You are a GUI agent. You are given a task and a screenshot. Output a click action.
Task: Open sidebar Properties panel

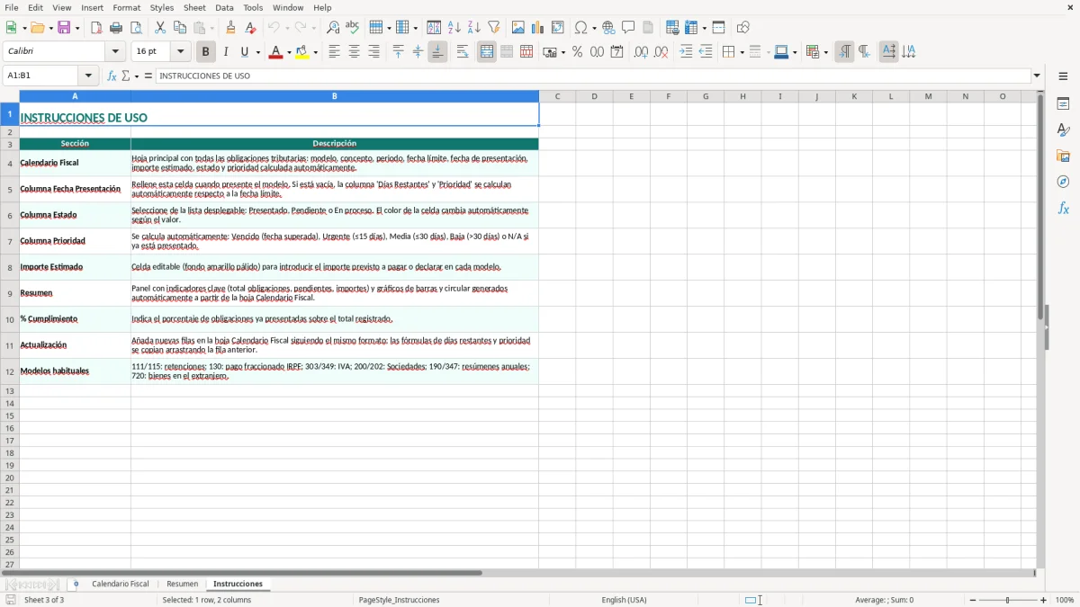point(1063,104)
